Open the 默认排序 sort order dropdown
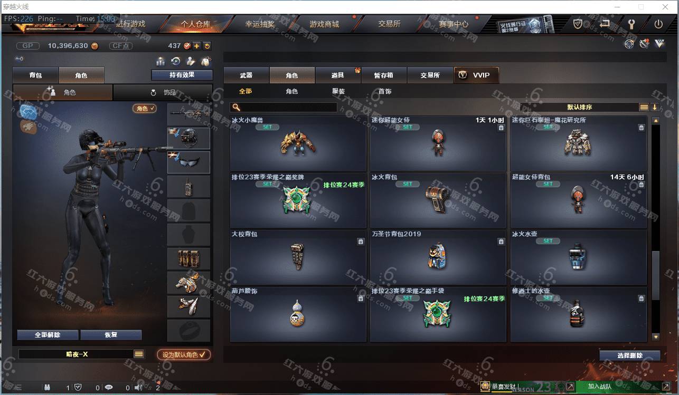Image resolution: width=679 pixels, height=395 pixels. [x=579, y=107]
